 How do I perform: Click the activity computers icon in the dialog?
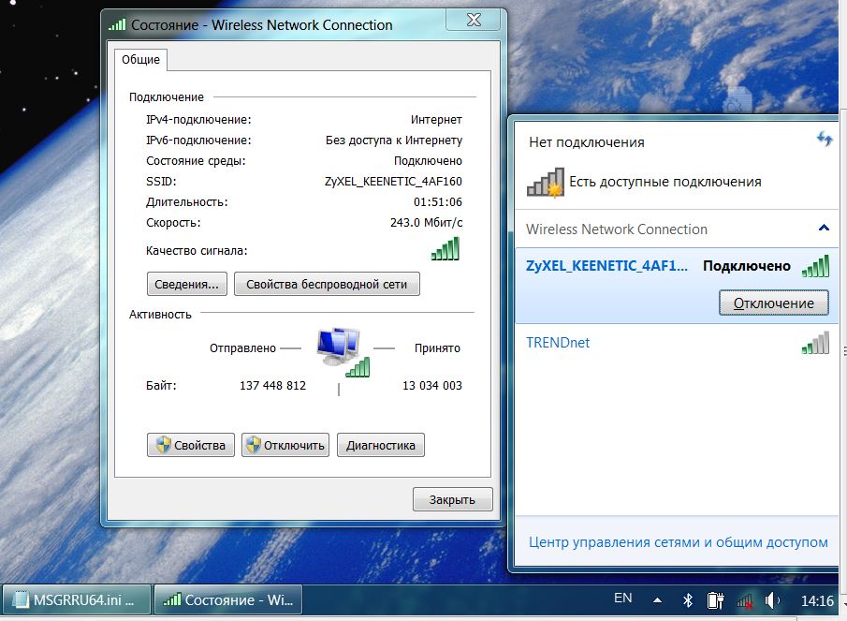pyautogui.click(x=343, y=352)
